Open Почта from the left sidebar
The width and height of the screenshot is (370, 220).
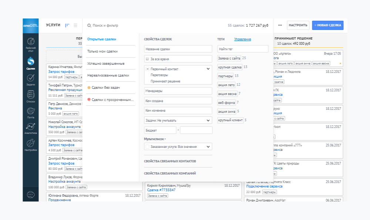[31, 110]
